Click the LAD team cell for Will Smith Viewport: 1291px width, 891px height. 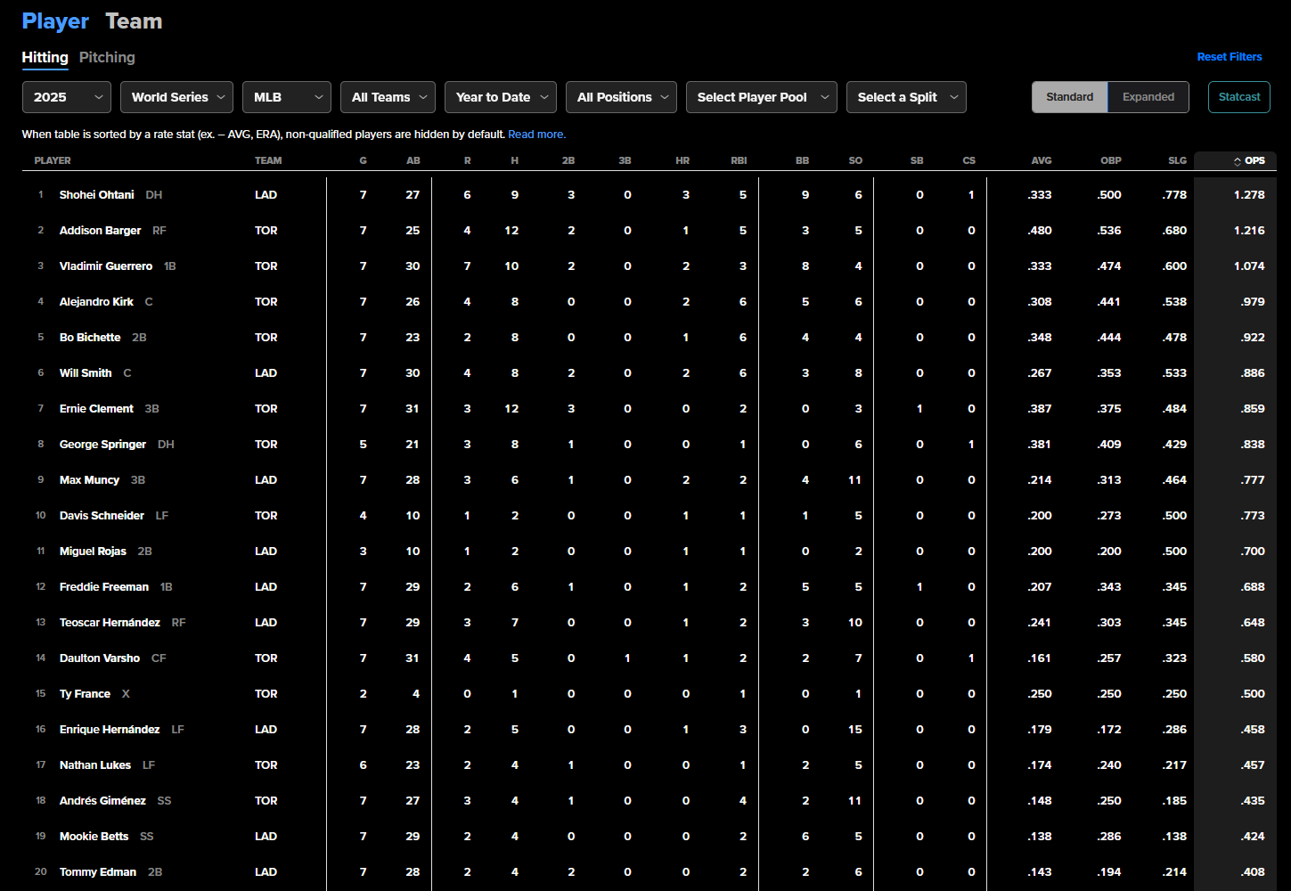point(266,373)
